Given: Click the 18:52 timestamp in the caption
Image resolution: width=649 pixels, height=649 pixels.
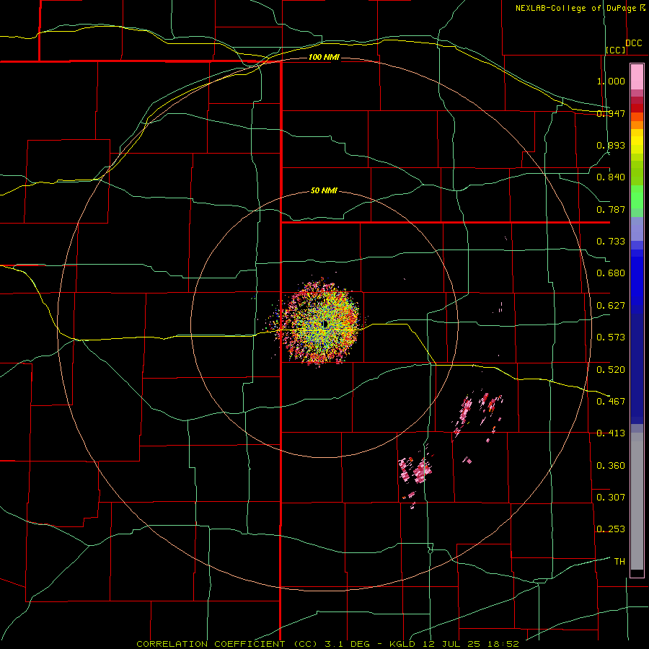Looking at the screenshot, I should click(503, 644).
